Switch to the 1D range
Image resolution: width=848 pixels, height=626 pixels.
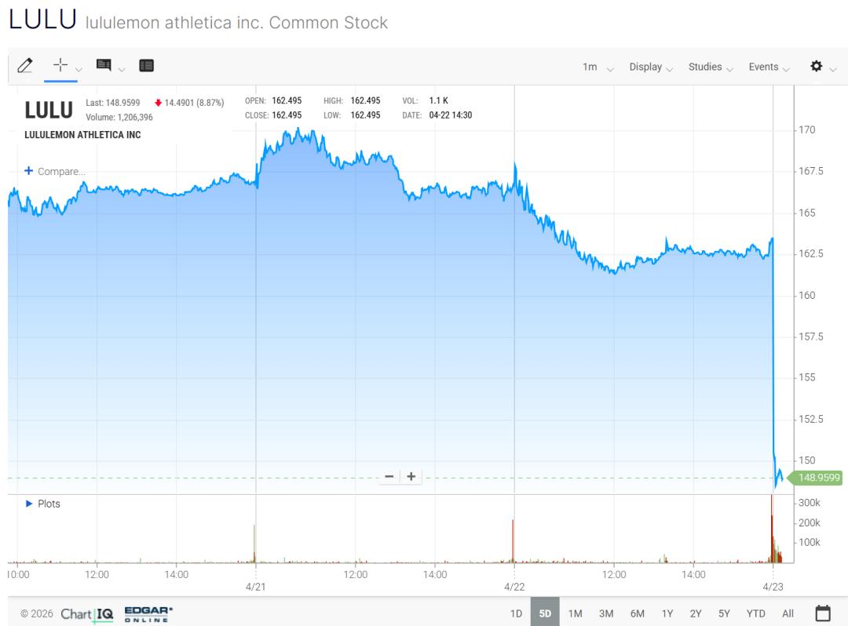point(516,613)
